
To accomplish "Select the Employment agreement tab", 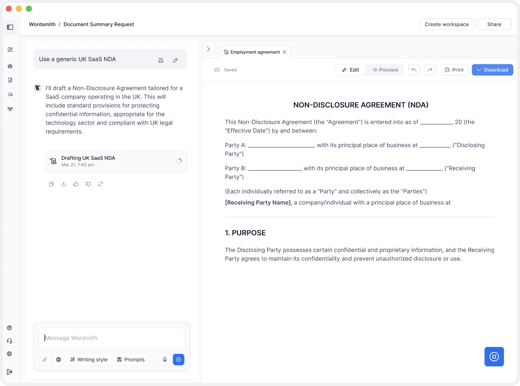I will (x=252, y=52).
